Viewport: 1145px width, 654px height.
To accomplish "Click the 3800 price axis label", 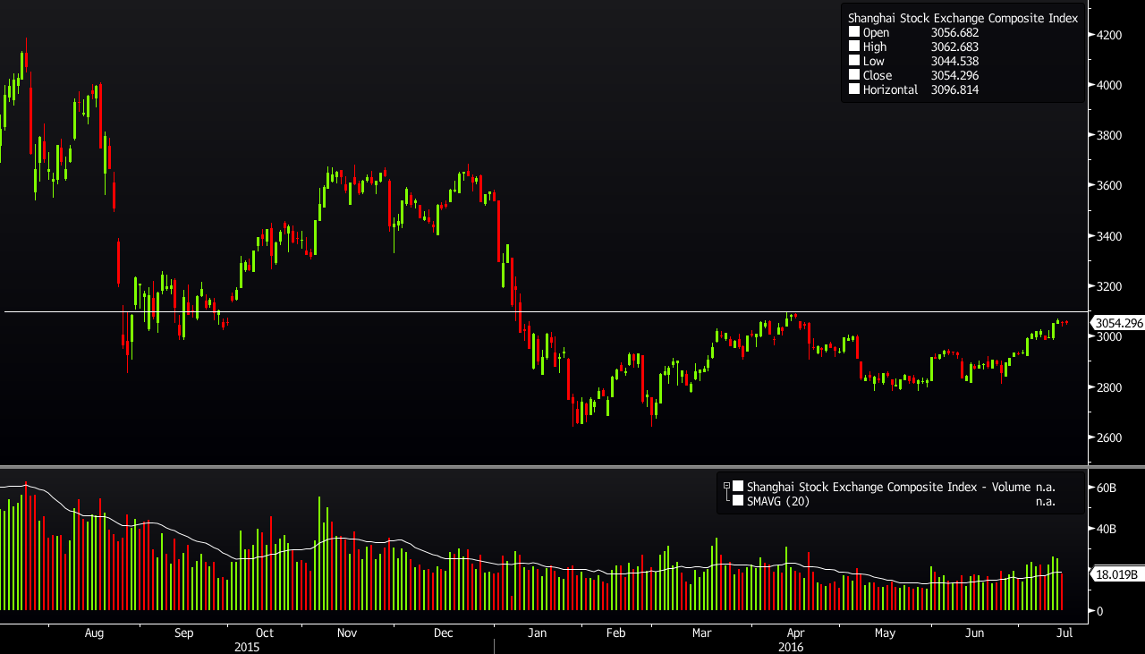I will [1108, 136].
